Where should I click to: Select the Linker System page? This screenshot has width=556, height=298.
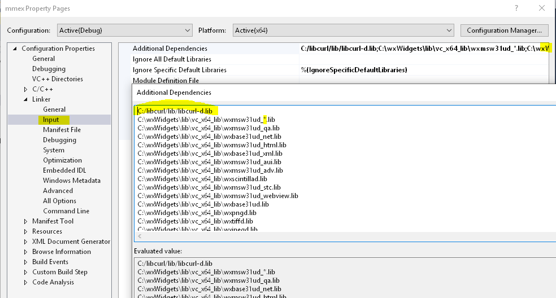54,150
